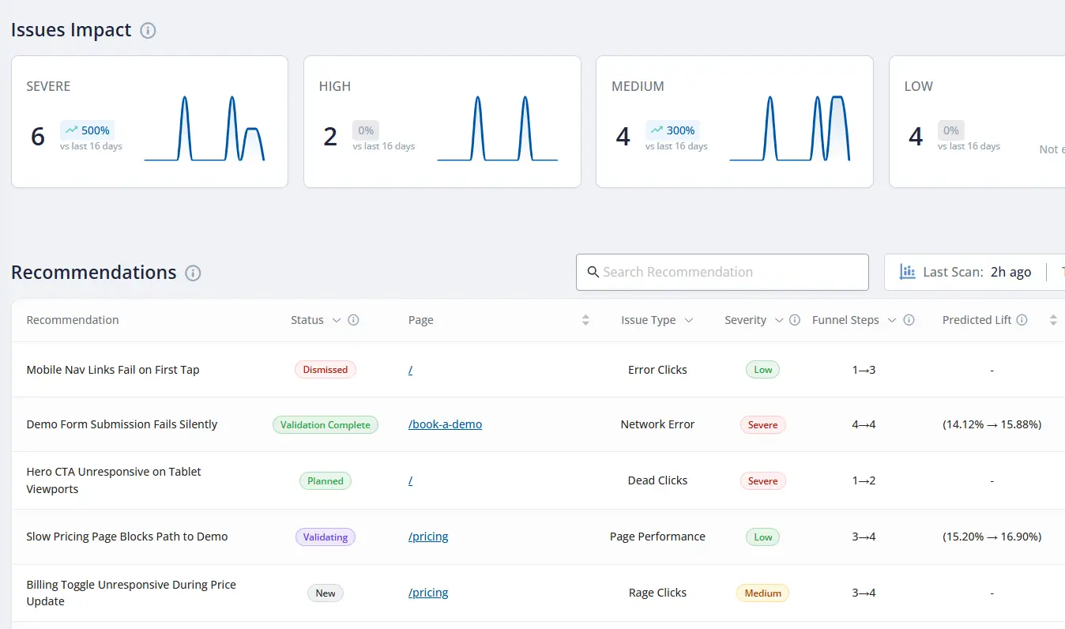
Task: Select the SEVERE issues impact card
Action: click(149, 122)
